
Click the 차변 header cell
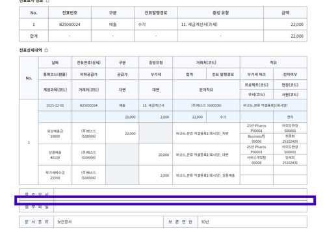(122, 90)
